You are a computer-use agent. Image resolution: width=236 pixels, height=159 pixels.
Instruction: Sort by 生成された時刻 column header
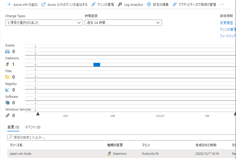point(206,145)
